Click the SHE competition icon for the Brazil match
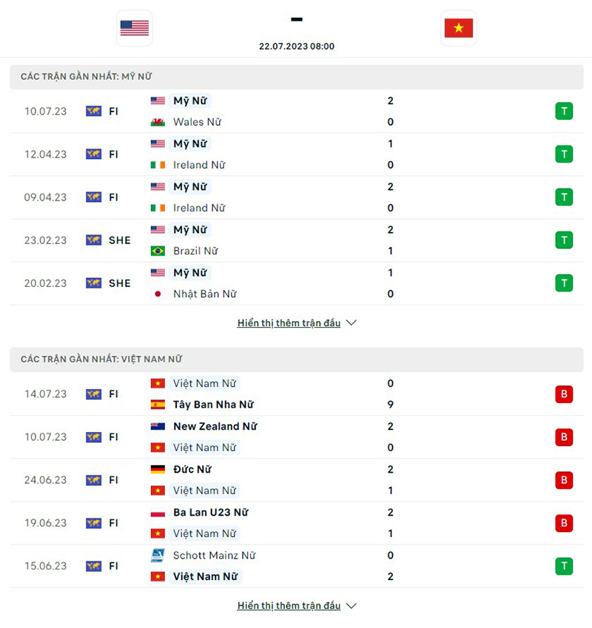592x628 pixels. click(x=94, y=240)
